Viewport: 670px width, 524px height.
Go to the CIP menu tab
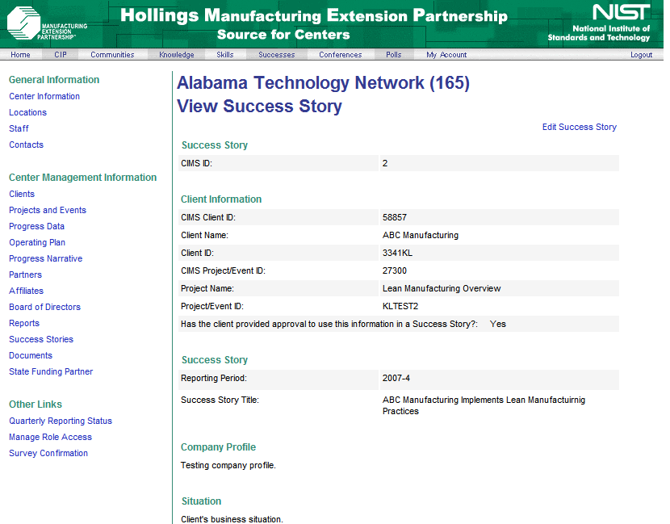pos(61,55)
